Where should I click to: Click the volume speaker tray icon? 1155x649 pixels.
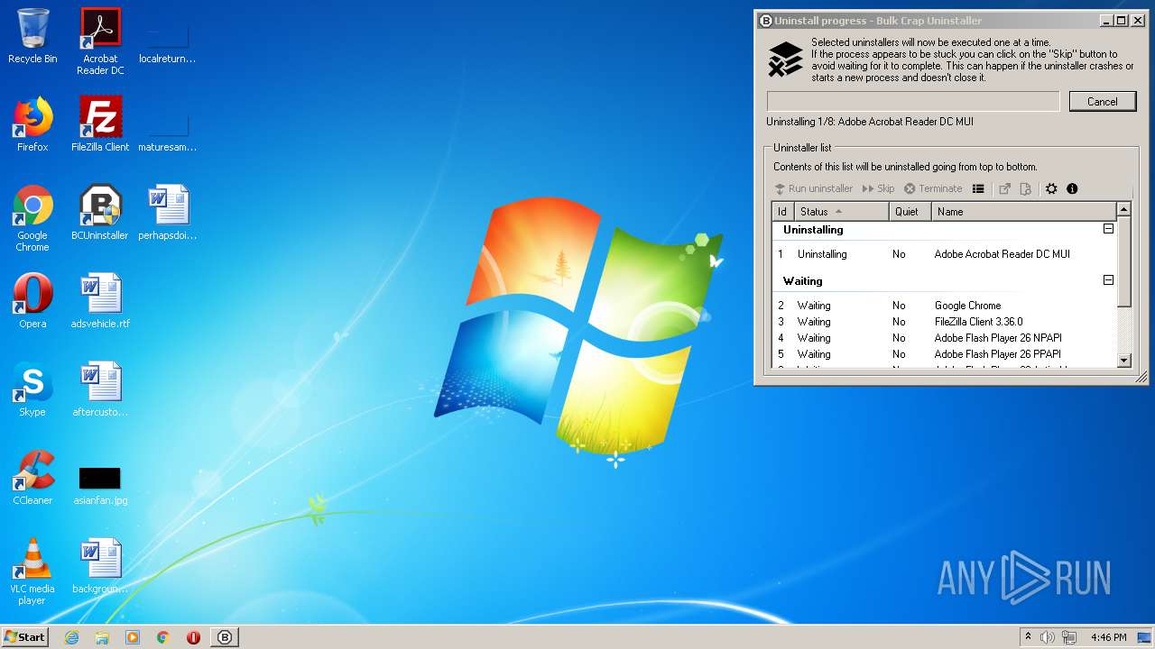1047,637
